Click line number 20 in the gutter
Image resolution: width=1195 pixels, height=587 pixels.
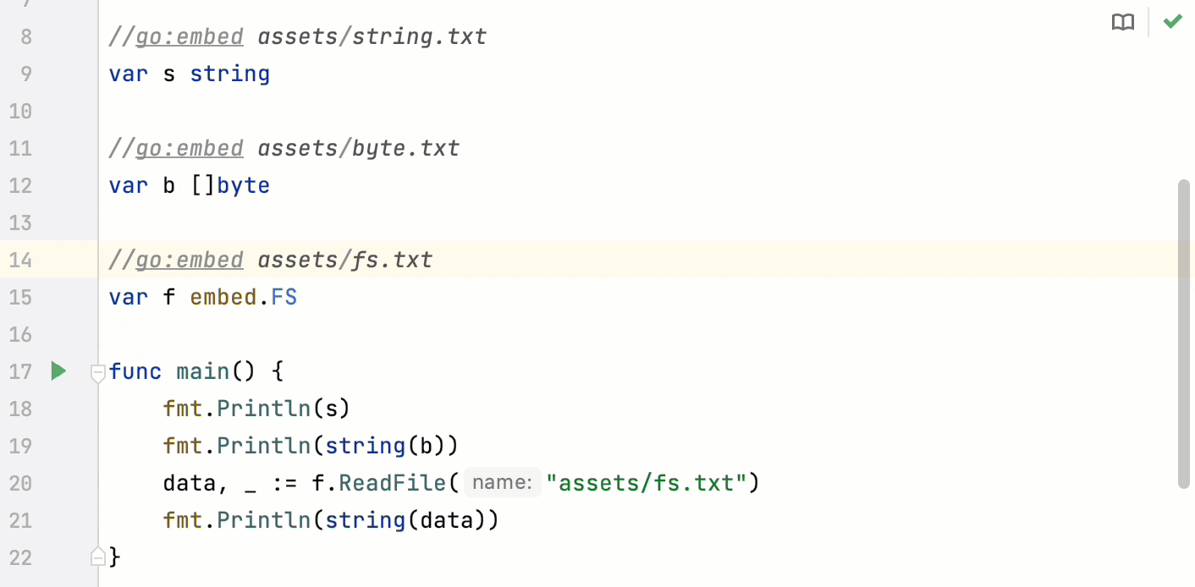pyautogui.click(x=21, y=483)
